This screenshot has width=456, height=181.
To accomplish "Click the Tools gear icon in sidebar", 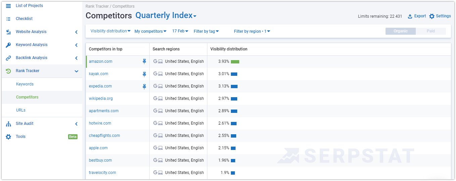I will pos(8,137).
